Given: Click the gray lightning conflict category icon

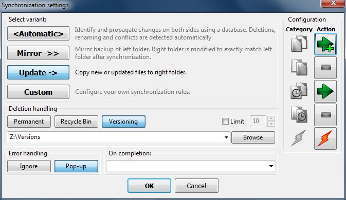Looking at the screenshot, I should click(299, 138).
